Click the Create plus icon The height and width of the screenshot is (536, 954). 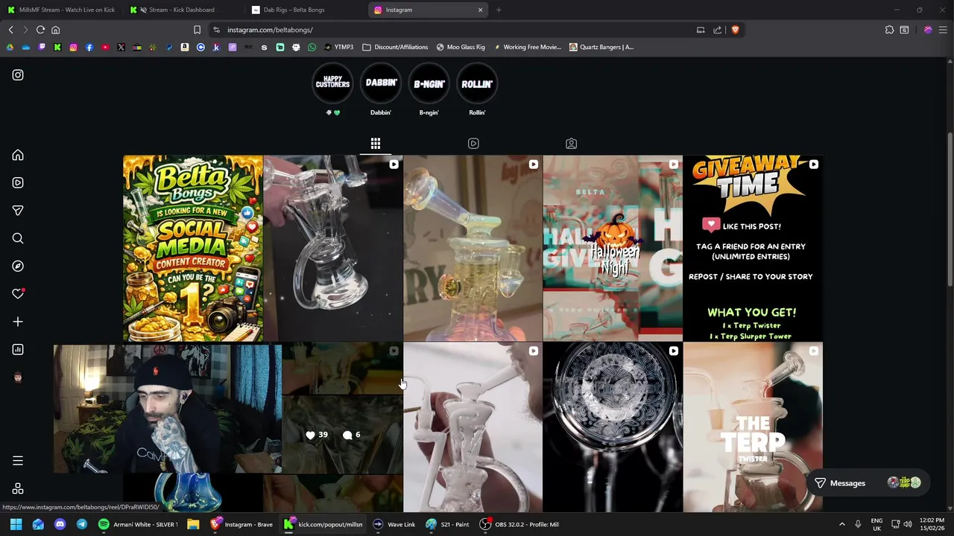[18, 322]
